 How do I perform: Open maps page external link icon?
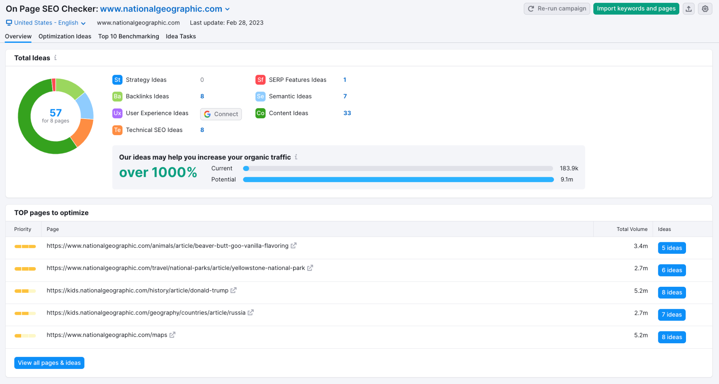[x=172, y=335]
